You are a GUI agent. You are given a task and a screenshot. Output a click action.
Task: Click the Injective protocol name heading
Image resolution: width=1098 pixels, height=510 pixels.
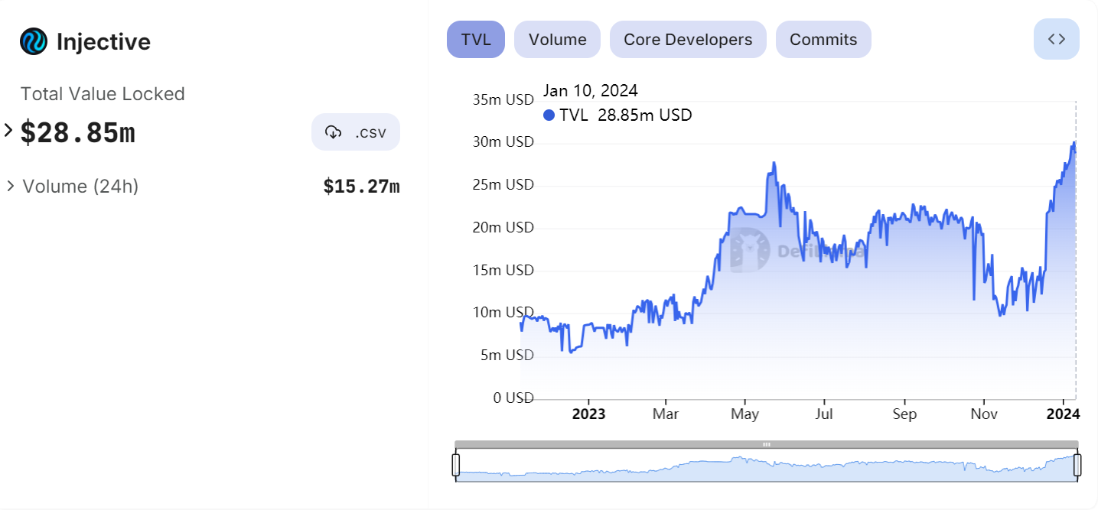(x=103, y=42)
